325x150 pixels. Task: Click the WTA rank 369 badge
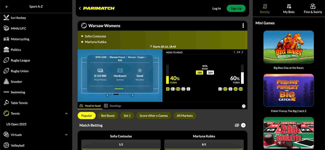pos(210,72)
